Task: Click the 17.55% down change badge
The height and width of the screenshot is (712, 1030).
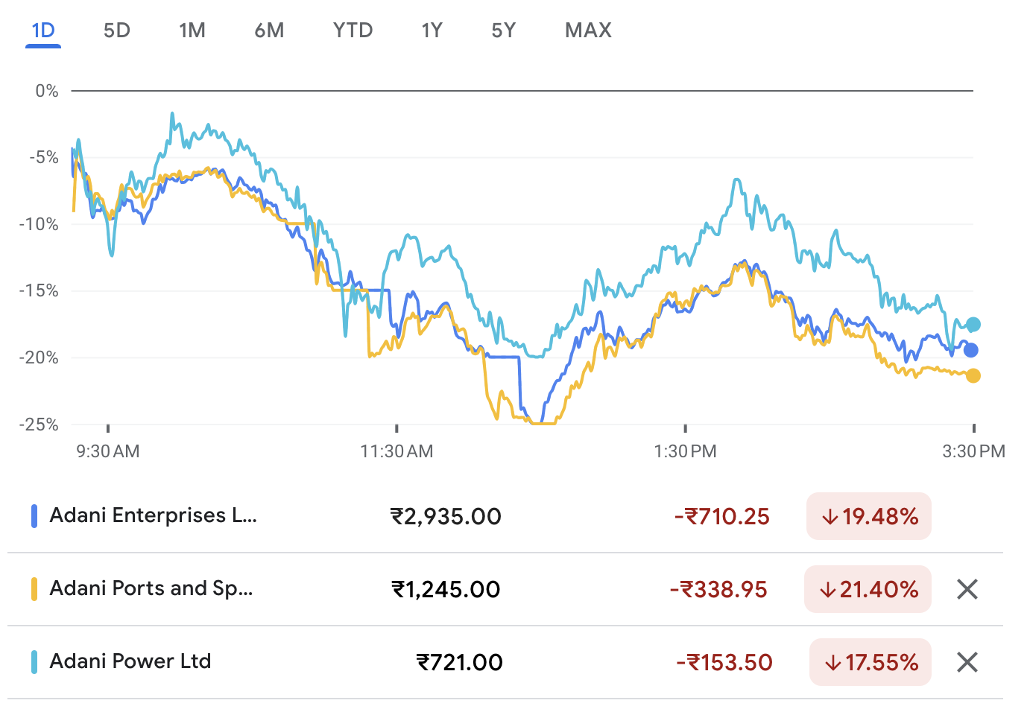Action: click(871, 662)
